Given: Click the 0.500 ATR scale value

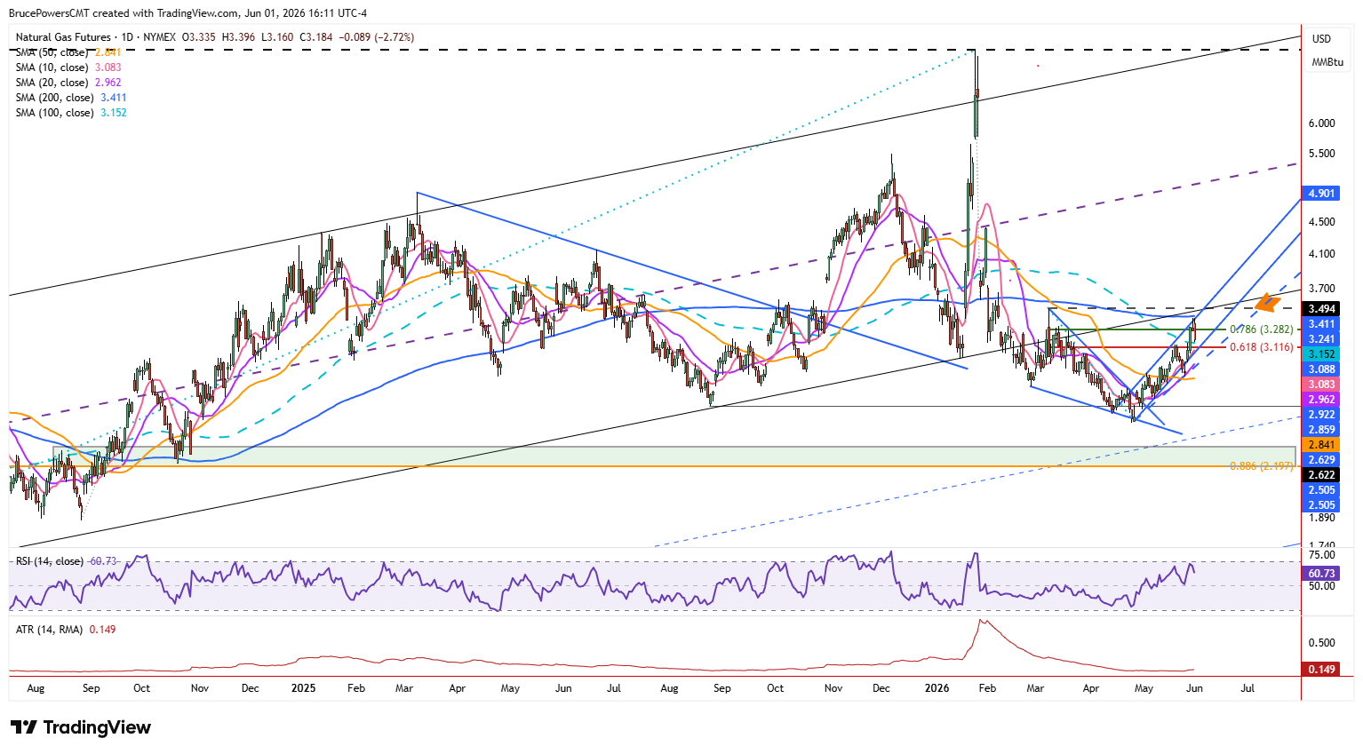Looking at the screenshot, I should (x=1321, y=643).
